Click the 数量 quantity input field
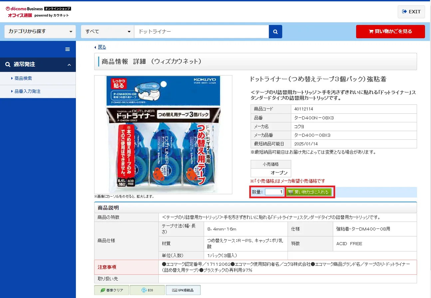This screenshot has height=298, width=431. 274,192
